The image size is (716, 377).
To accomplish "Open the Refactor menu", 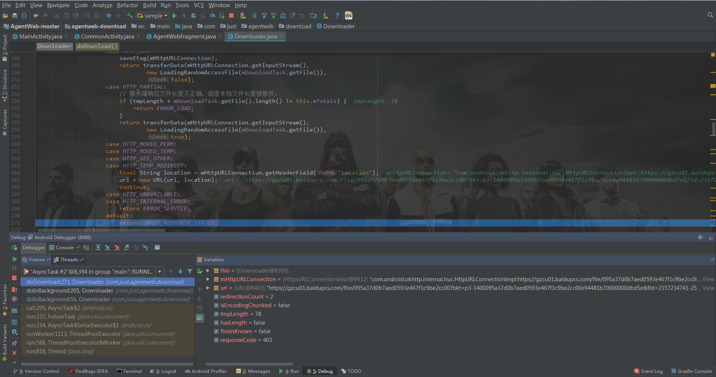I will click(x=127, y=5).
